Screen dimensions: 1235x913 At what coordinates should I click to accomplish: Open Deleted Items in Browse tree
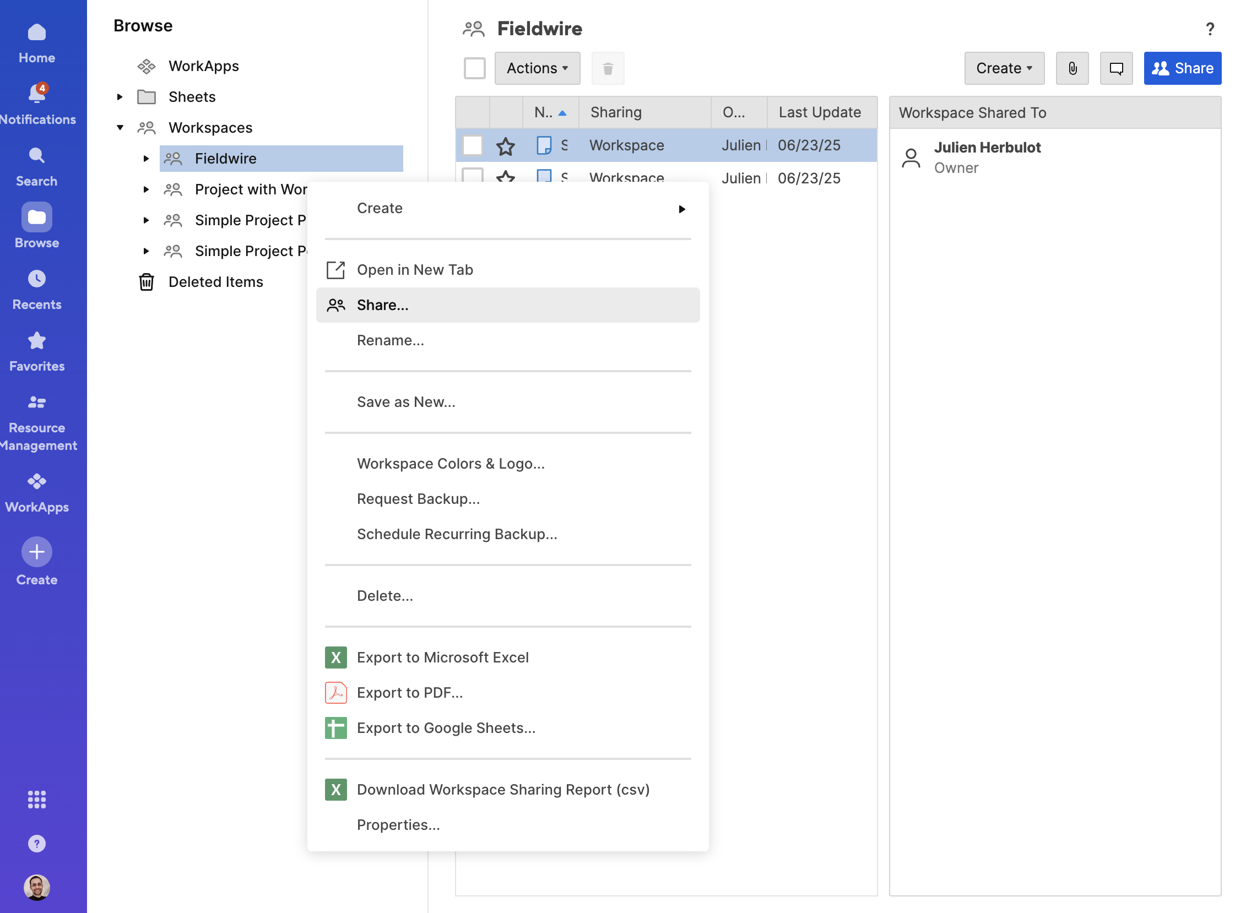215,282
